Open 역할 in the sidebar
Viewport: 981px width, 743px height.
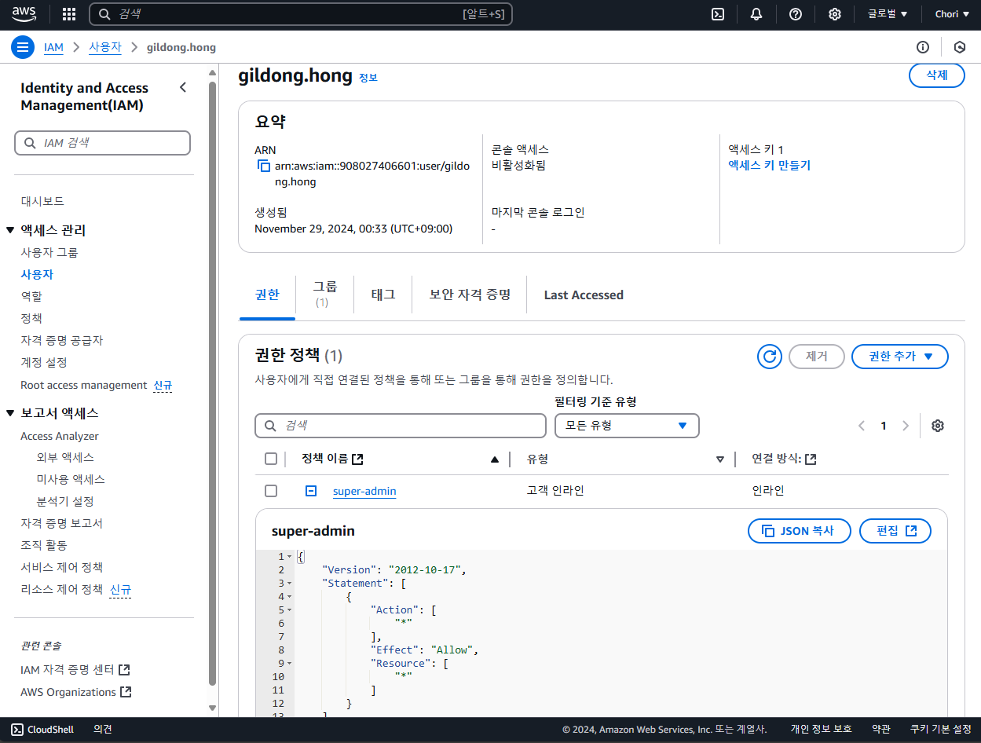(31, 297)
